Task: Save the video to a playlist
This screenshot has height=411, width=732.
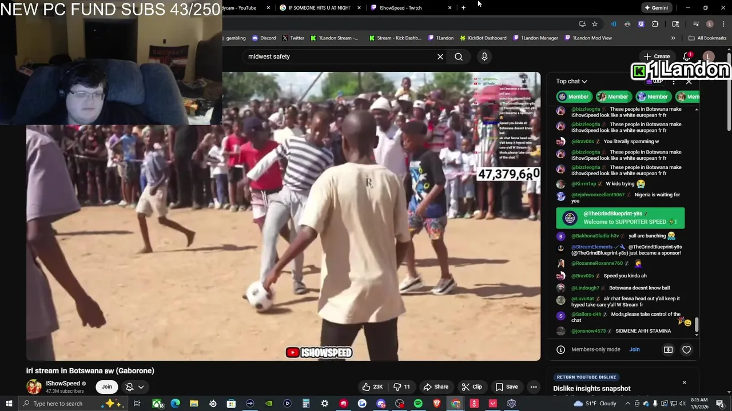Action: pos(506,386)
